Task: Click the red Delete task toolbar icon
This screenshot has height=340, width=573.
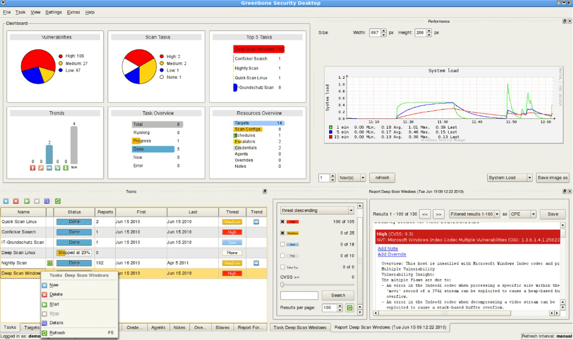Action: (x=16, y=201)
